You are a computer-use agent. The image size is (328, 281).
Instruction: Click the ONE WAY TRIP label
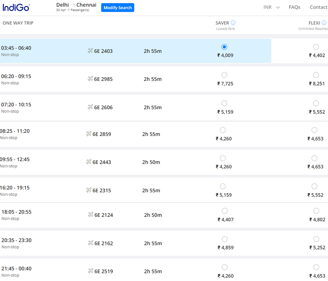18,23
